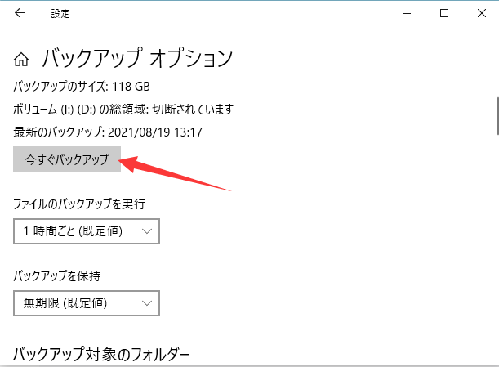Open the 1 時間ごと (既定値) dropdown
The width and height of the screenshot is (499, 367).
coord(86,231)
